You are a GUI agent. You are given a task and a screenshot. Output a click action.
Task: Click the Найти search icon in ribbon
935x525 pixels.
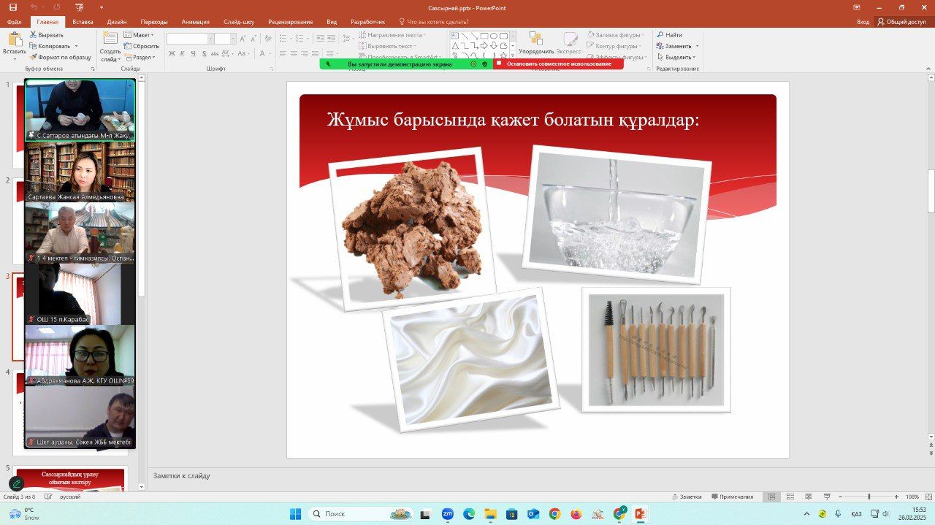(669, 35)
